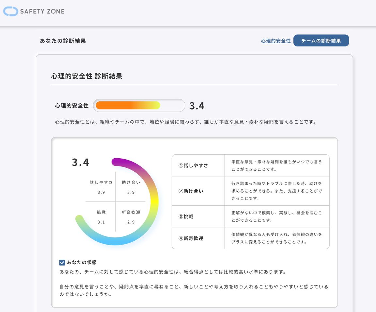Click the paragraph starting 自分の意見を言うことや
The image size is (376, 312).
tap(194, 290)
